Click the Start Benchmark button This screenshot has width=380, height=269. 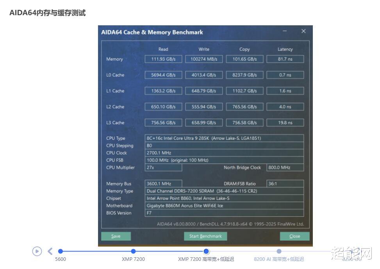coord(205,236)
